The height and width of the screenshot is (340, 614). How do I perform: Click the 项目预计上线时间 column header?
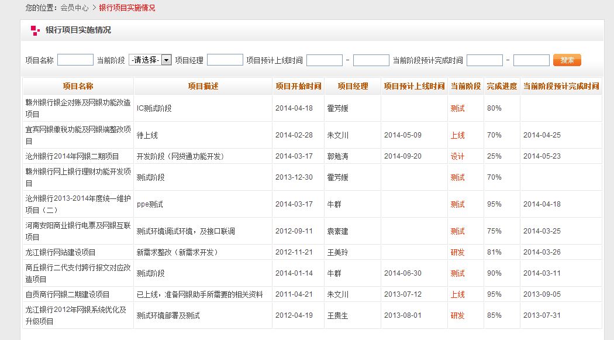414,86
